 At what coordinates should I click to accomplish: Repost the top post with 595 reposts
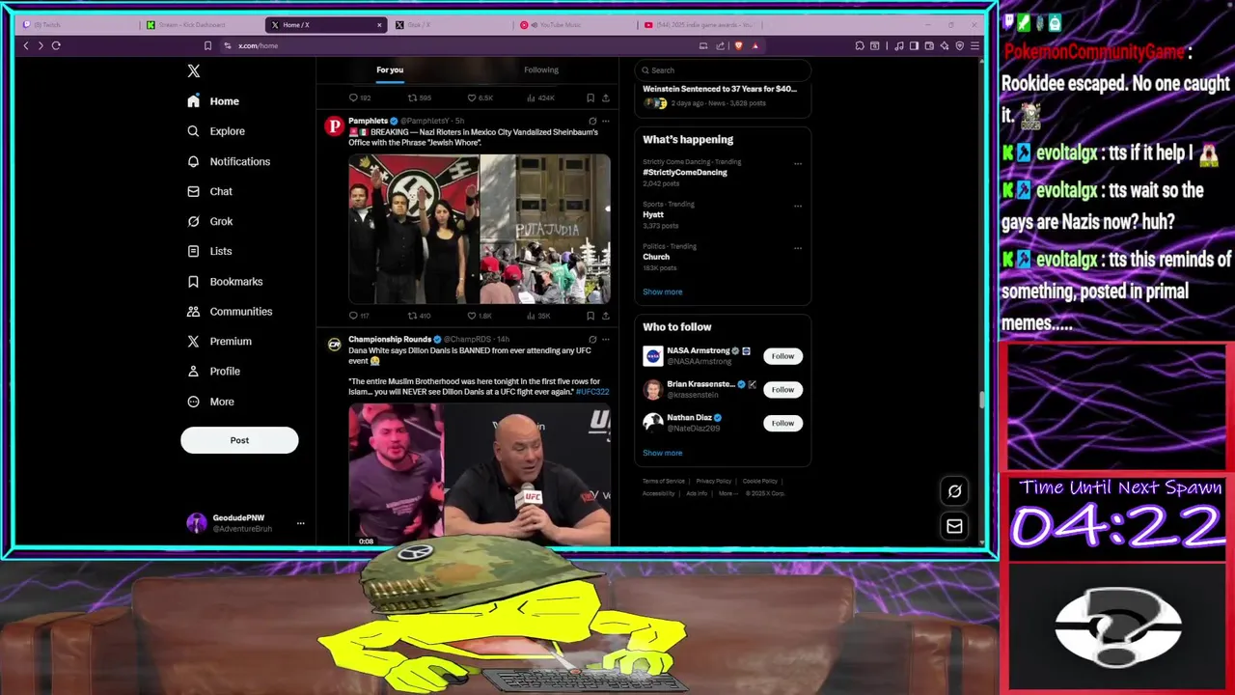[x=419, y=97]
